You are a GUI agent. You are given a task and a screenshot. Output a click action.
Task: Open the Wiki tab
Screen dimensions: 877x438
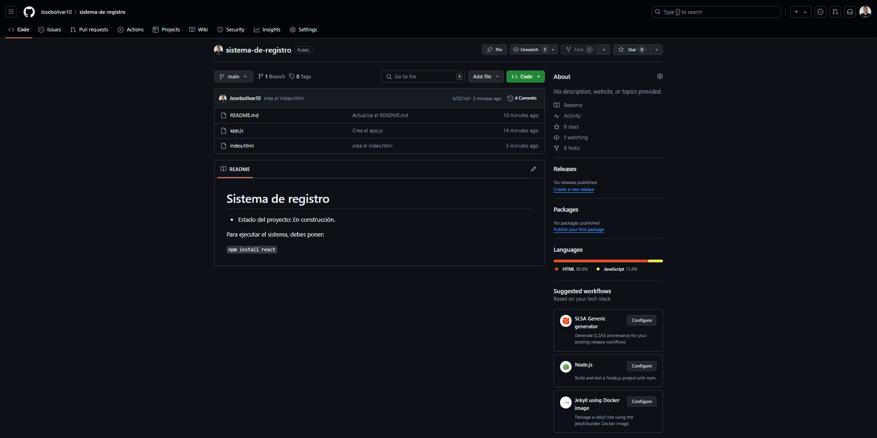tap(199, 30)
